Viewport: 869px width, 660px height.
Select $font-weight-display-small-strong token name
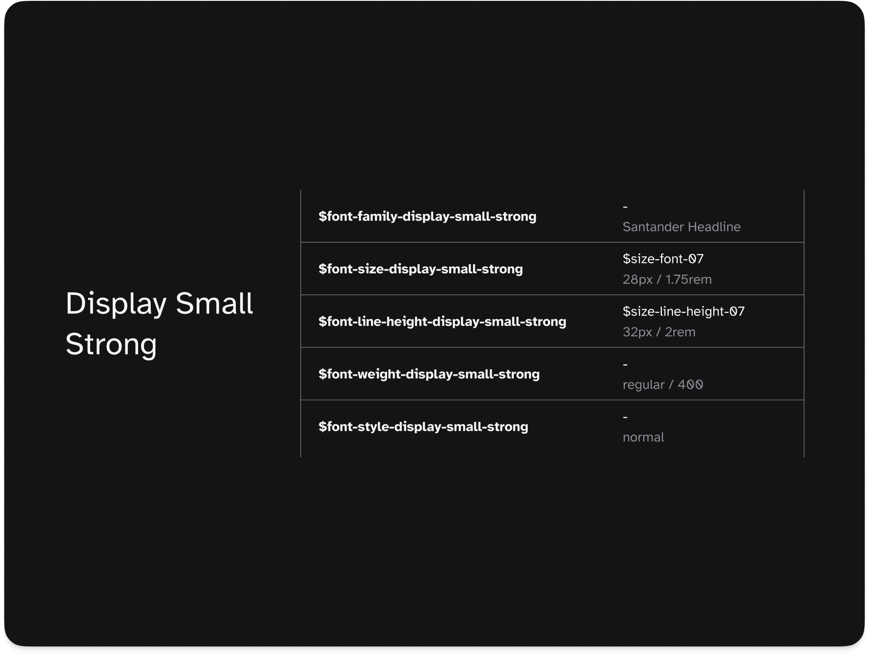[x=429, y=374]
